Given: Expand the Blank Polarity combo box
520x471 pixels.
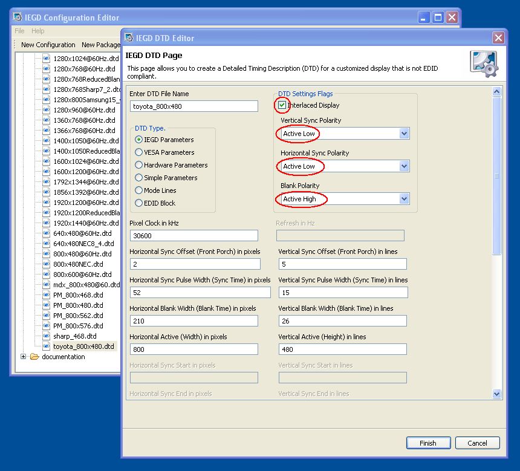Looking at the screenshot, I should (404, 199).
